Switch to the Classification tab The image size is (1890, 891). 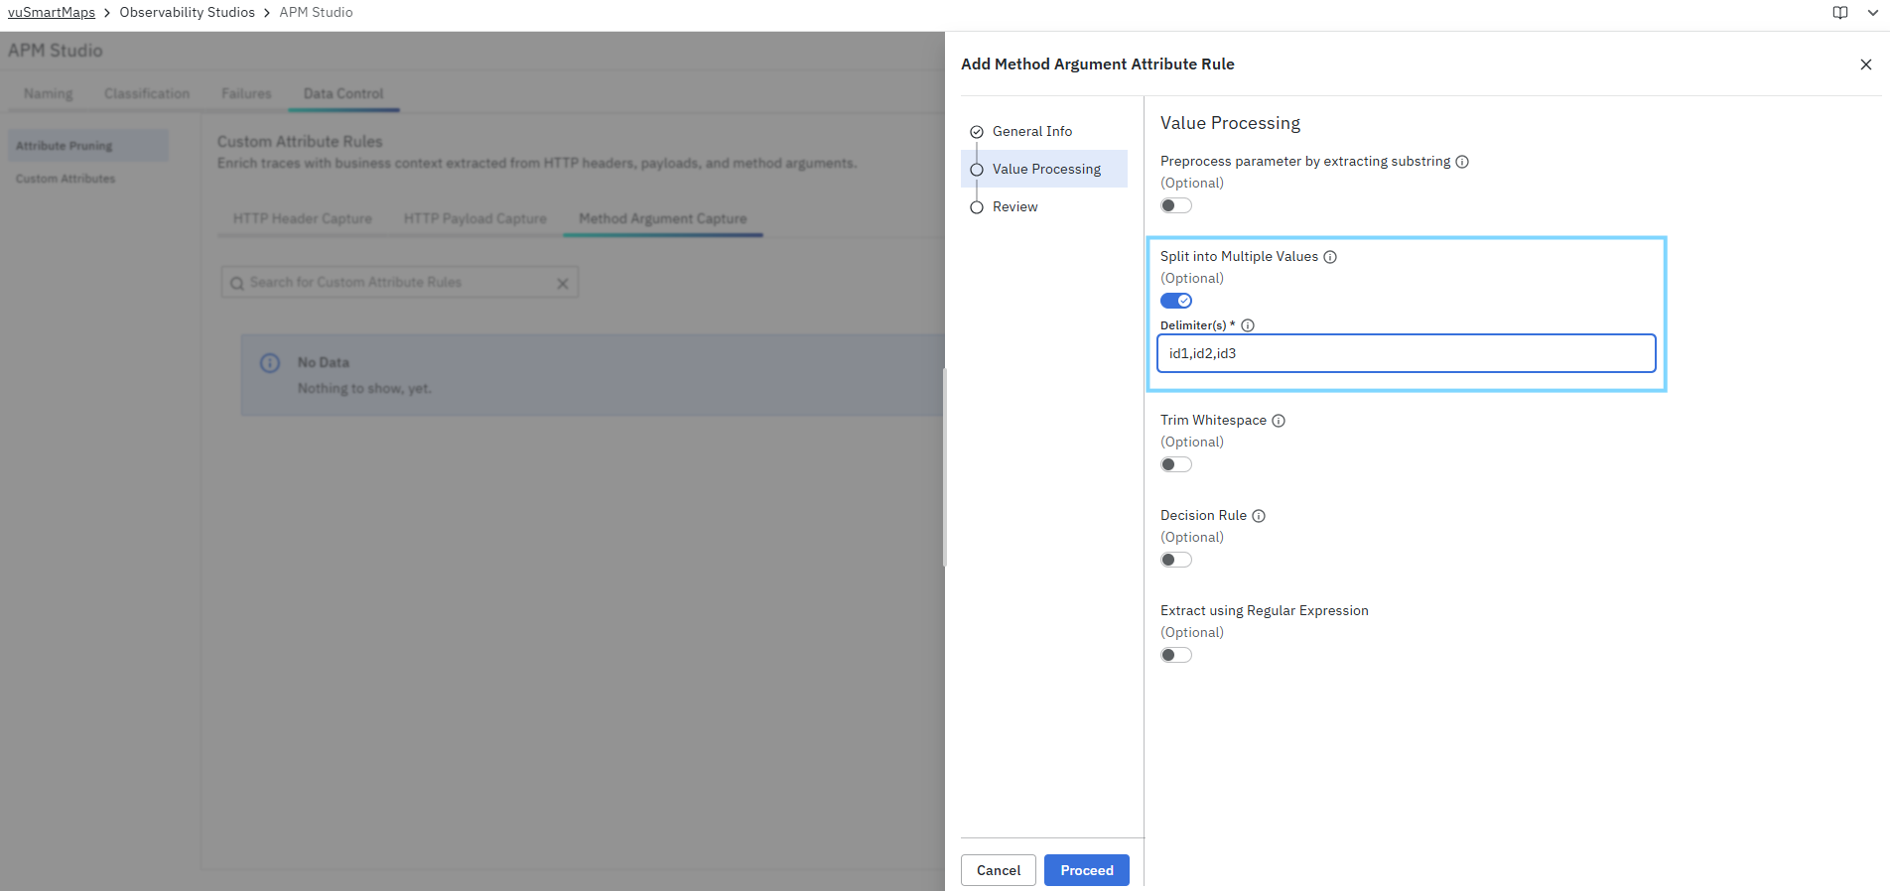[x=147, y=93]
